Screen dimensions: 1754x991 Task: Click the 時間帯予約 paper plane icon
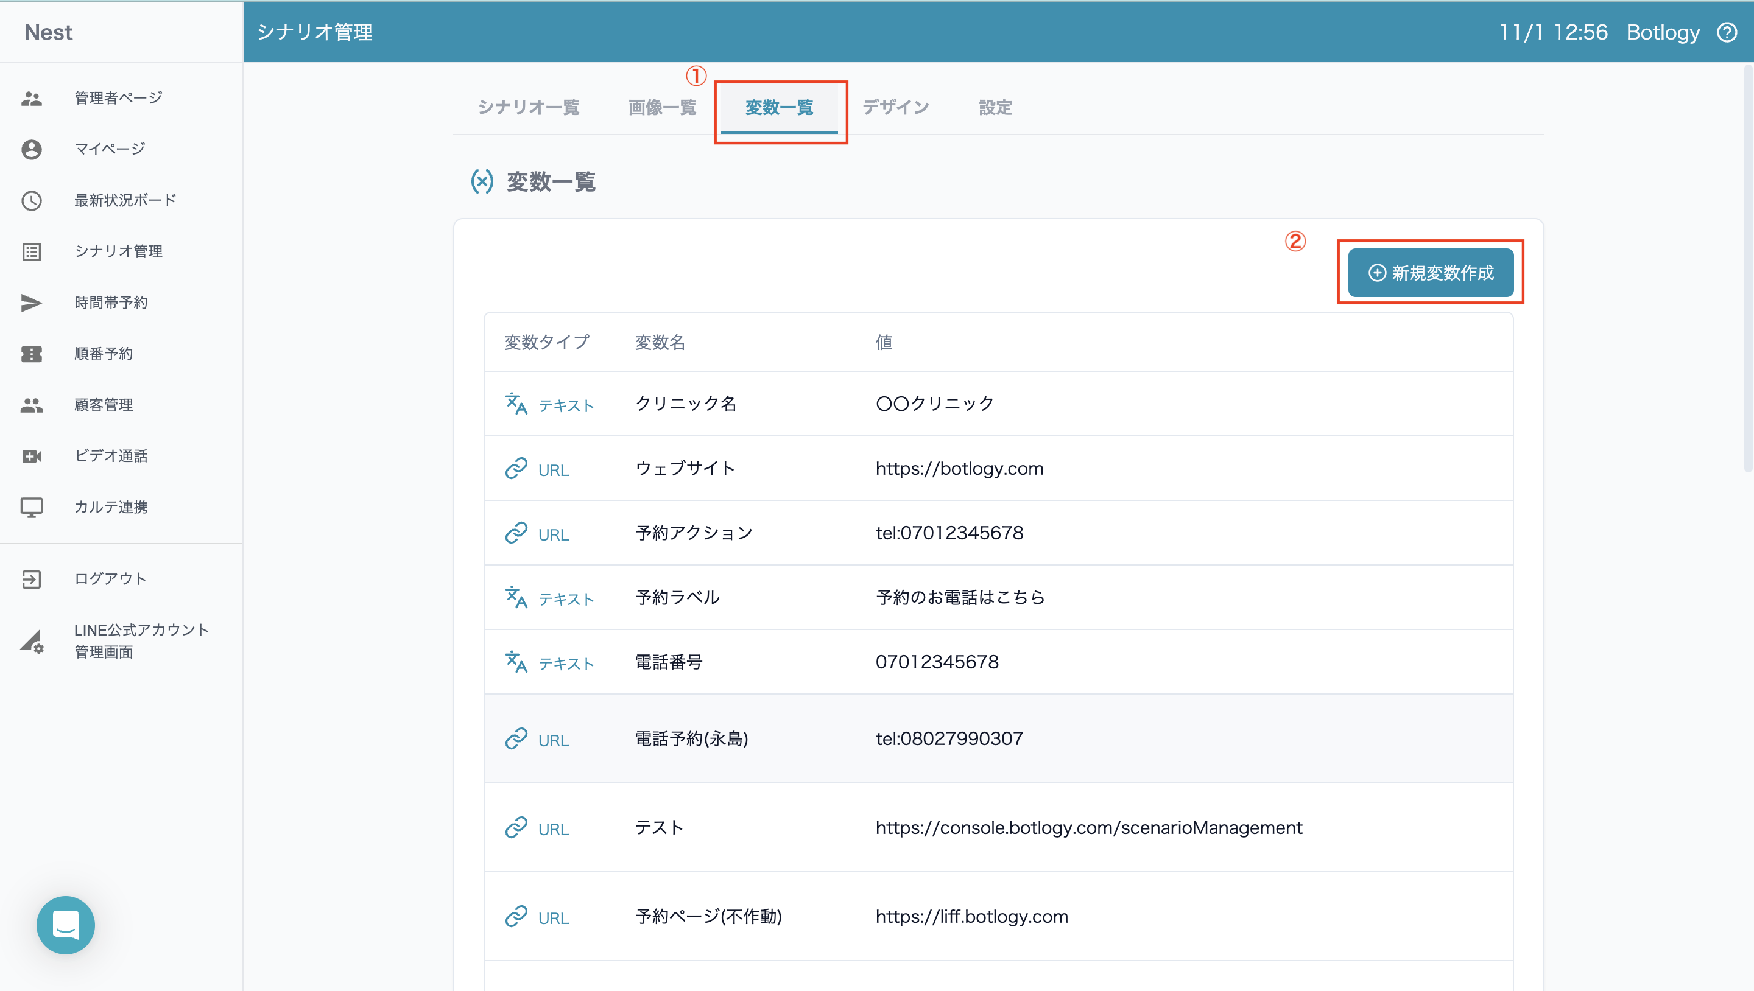31,303
